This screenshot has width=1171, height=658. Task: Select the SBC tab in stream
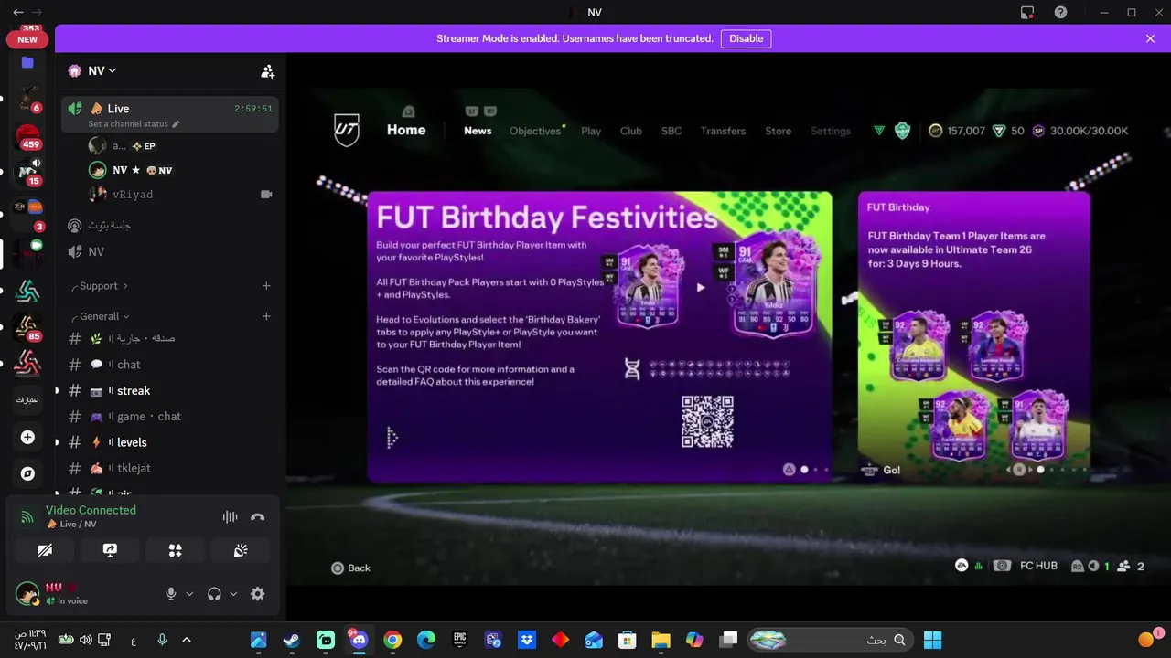pos(671,131)
